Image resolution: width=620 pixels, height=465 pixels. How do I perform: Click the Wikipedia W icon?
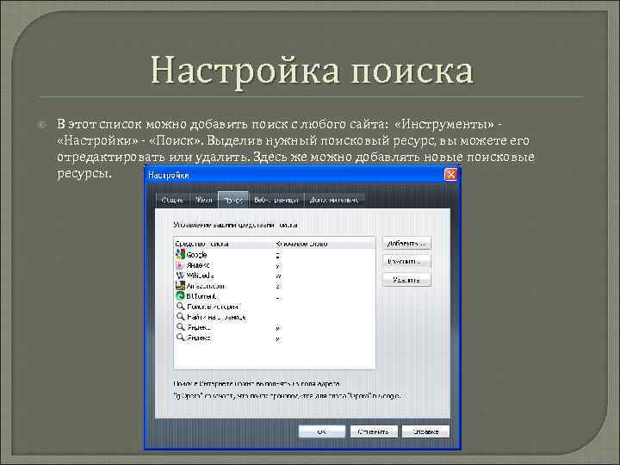180,276
